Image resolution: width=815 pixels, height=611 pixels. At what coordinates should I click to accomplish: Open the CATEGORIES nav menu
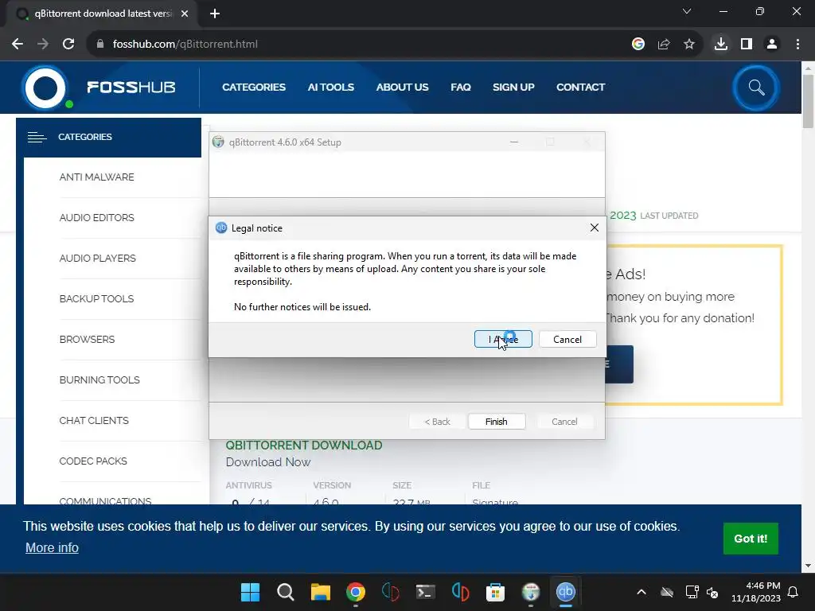[x=254, y=88]
